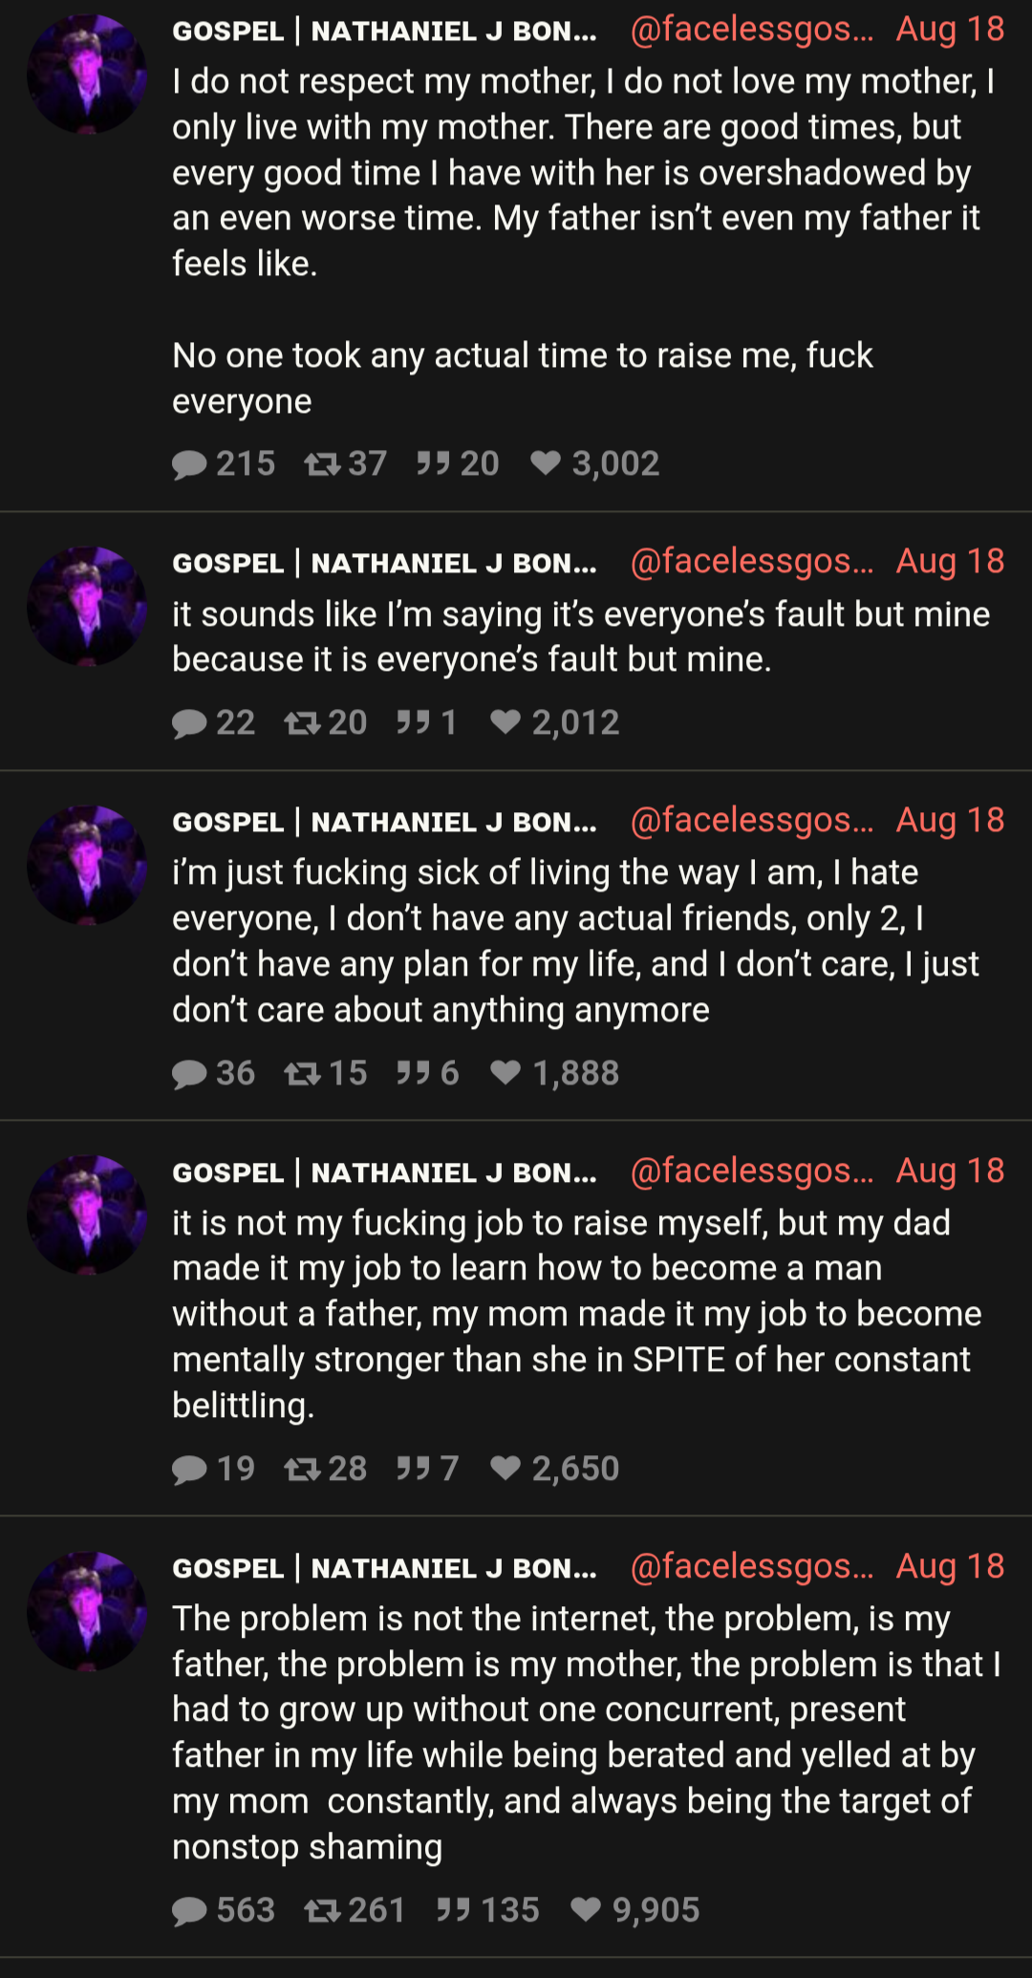Viewport: 1032px width, 1978px height.
Task: Like the tweet with 2,012 likes
Action: (x=505, y=722)
